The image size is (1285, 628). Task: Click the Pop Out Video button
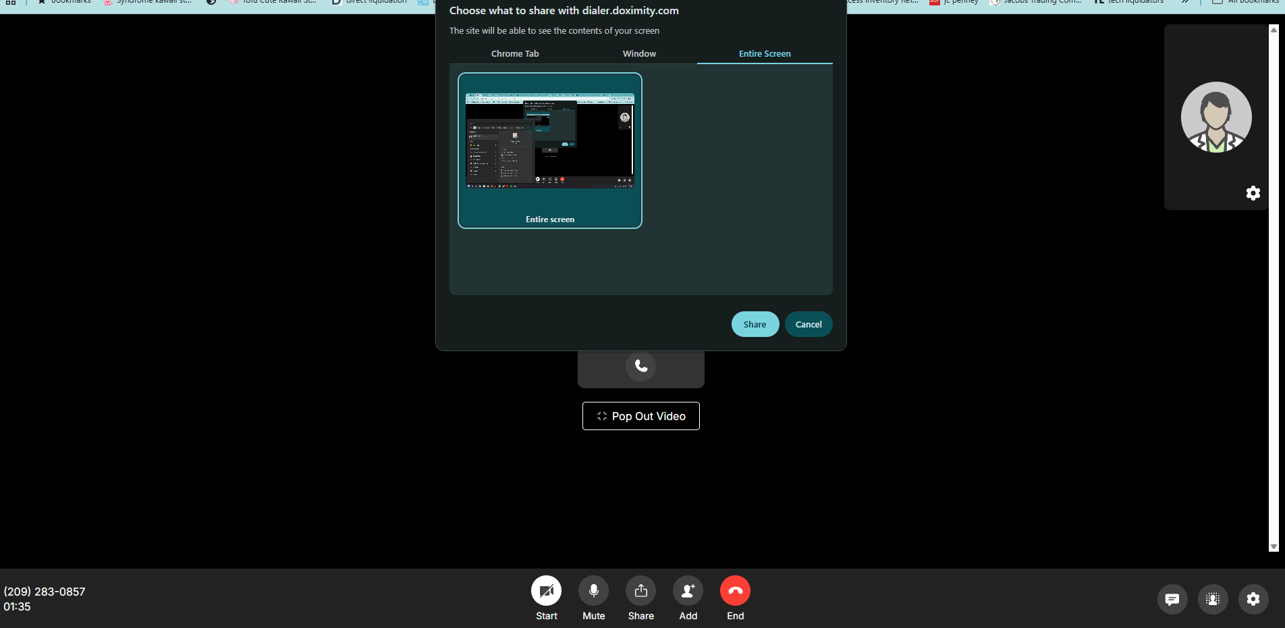tap(641, 416)
